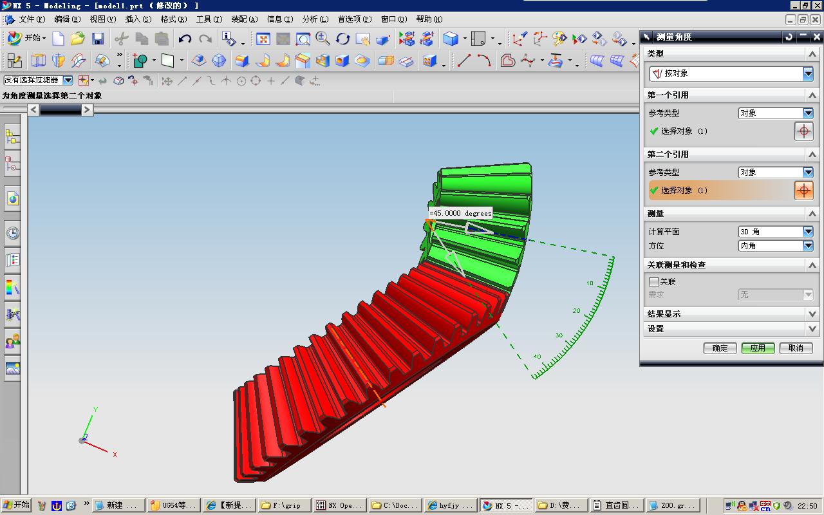
Task: Open first reference 参考类型 dropdown
Action: 776,113
